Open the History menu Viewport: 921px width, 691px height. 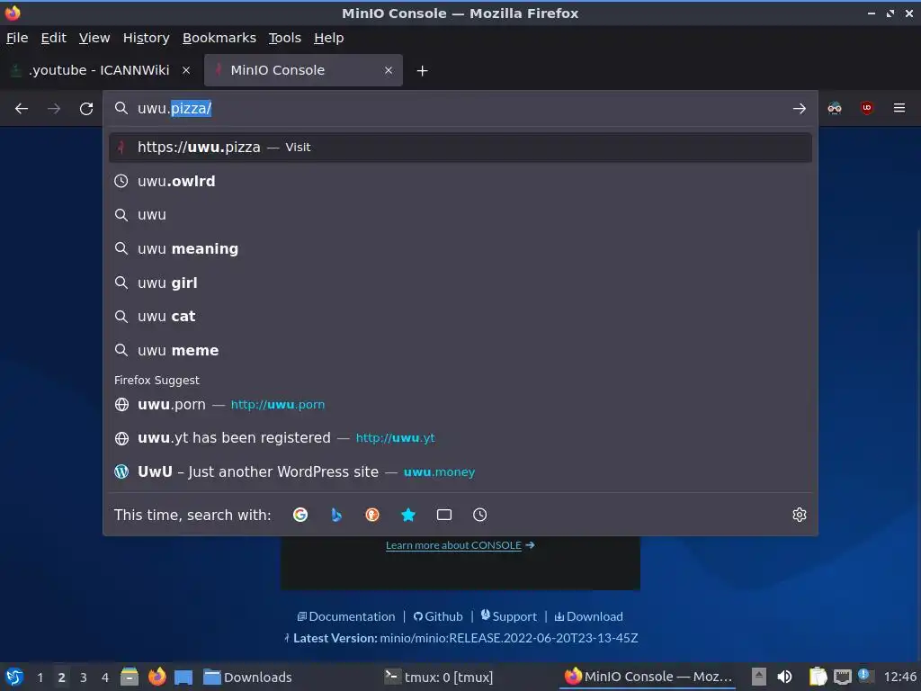[x=147, y=38]
